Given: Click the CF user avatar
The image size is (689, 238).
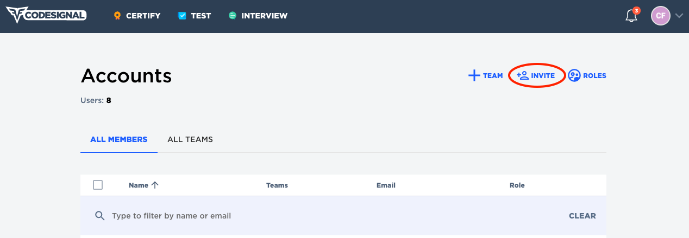Looking at the screenshot, I should tap(661, 16).
